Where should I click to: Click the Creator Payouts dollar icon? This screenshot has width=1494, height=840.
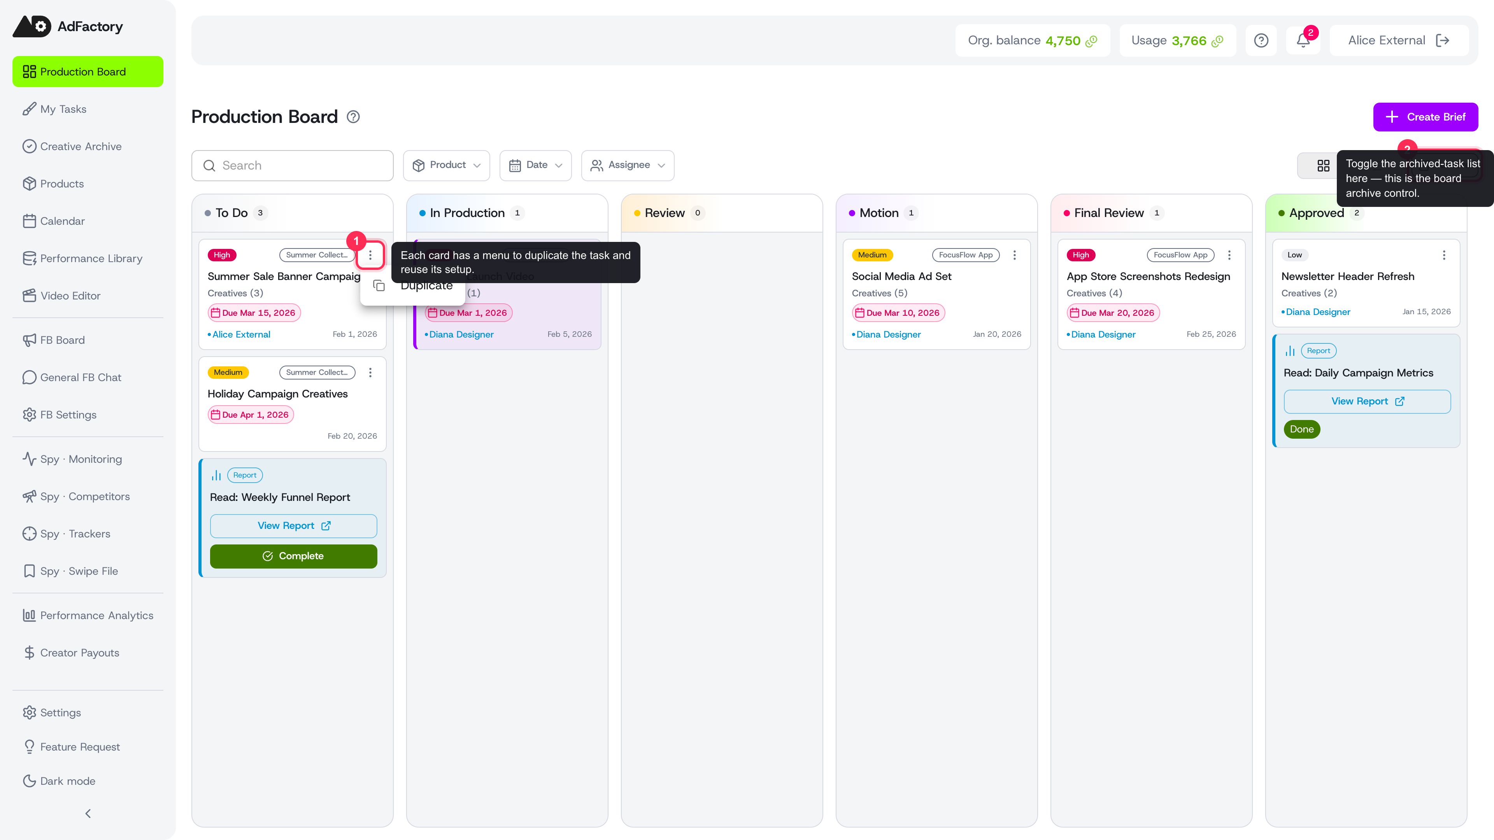click(29, 653)
